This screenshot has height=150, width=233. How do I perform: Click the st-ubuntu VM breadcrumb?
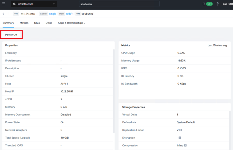pos(87,14)
